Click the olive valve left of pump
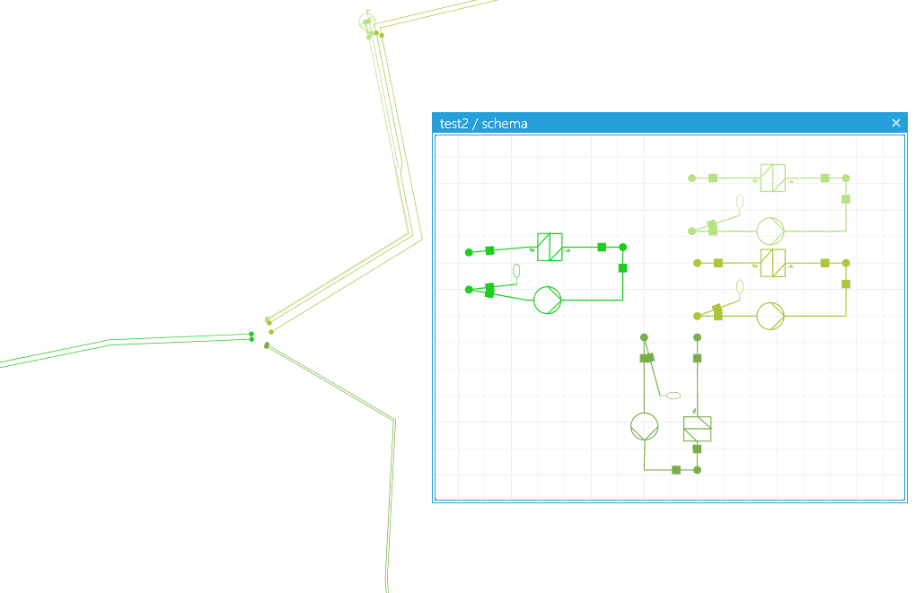924x593 pixels. click(717, 313)
